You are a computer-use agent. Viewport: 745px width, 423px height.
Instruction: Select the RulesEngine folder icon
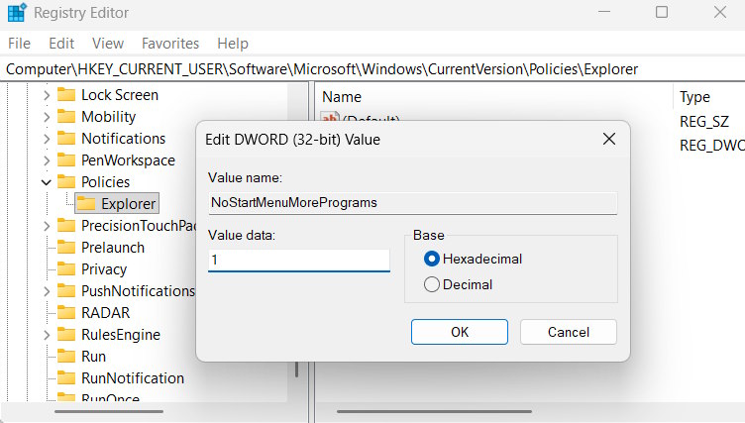click(66, 335)
